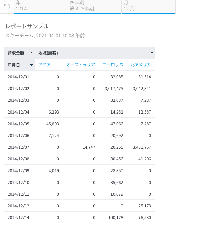Click the undo arrow icon
The height and width of the screenshot is (225, 215).
[7, 7]
